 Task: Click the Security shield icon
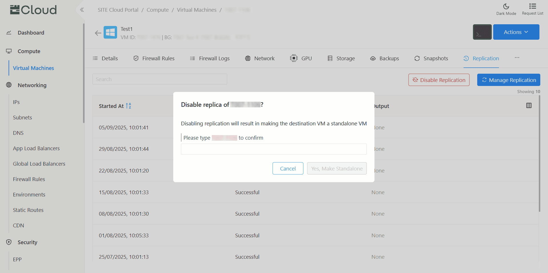[x=9, y=242]
